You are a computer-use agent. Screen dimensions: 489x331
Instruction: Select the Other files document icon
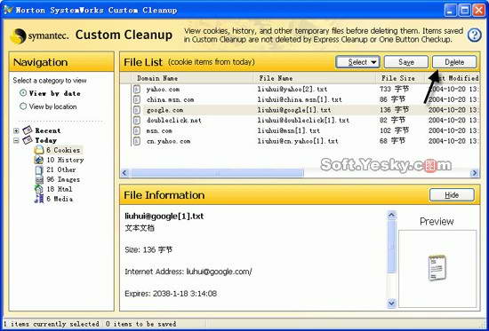39,169
